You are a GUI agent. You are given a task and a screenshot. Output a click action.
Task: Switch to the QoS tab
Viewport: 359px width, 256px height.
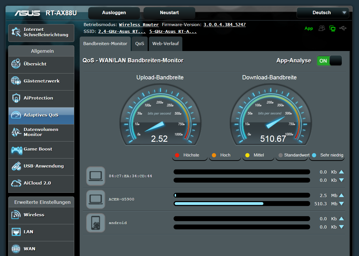(x=140, y=44)
